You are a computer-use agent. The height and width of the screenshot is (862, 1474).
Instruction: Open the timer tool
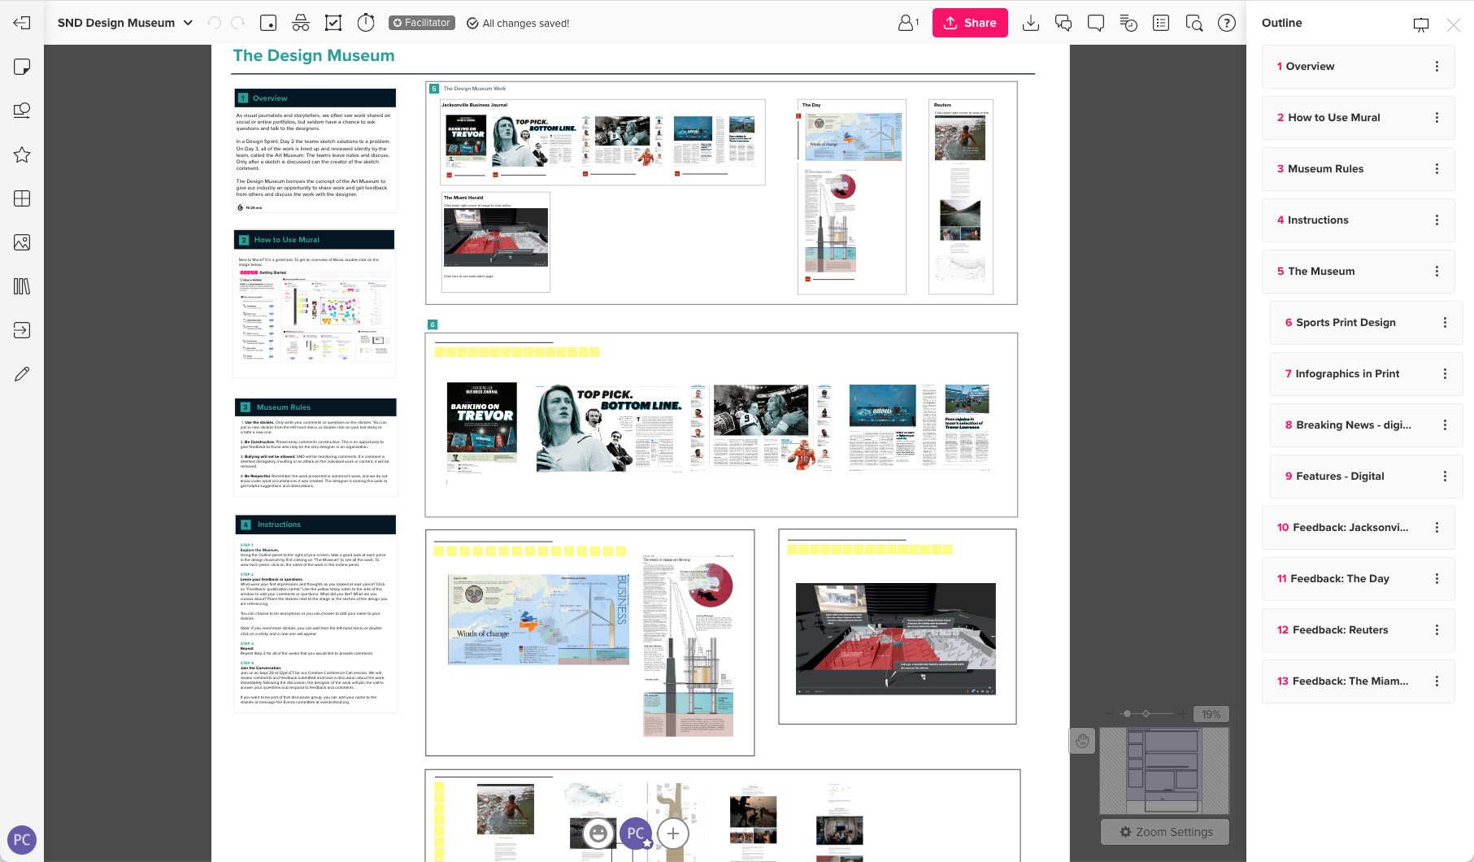[366, 23]
